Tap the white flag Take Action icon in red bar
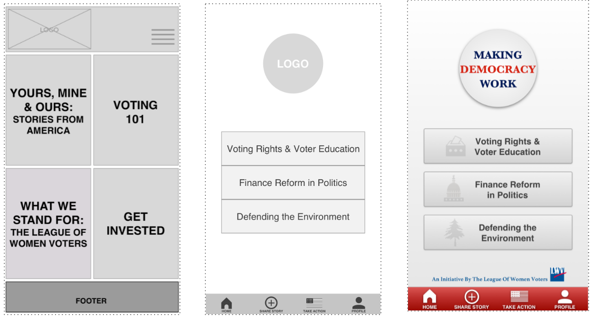 pos(519,297)
